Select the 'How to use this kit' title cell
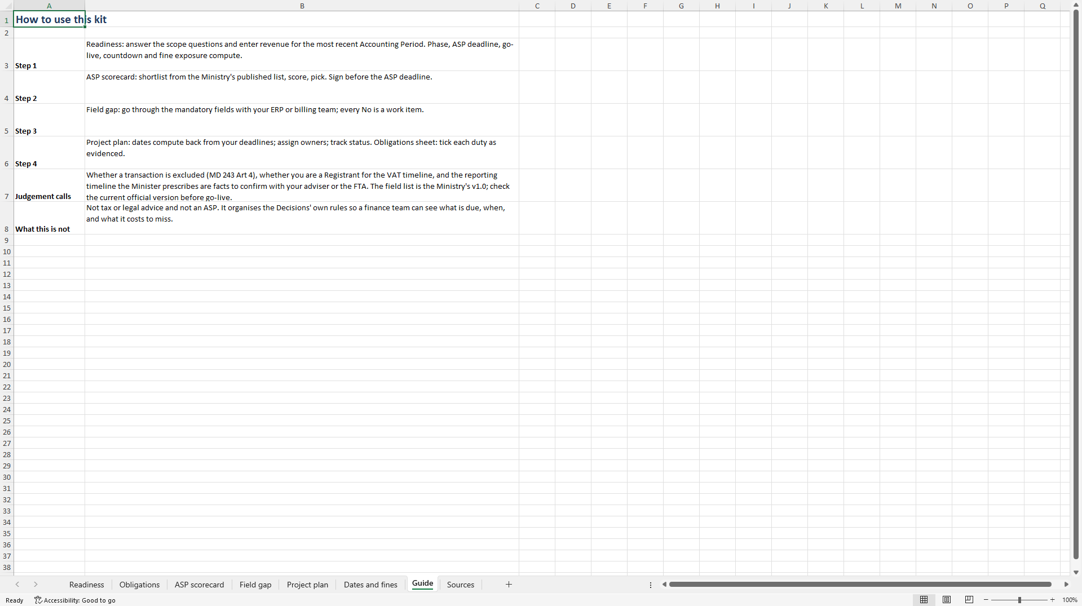The image size is (1082, 606). tap(49, 19)
